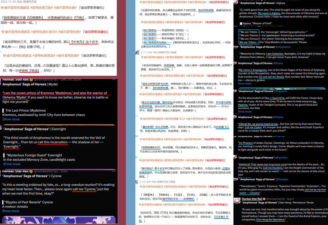The width and height of the screenshot is (328, 225).
Task: Click super-topic icon in the 白厄 Weibo post
Action: [x=141, y=139]
